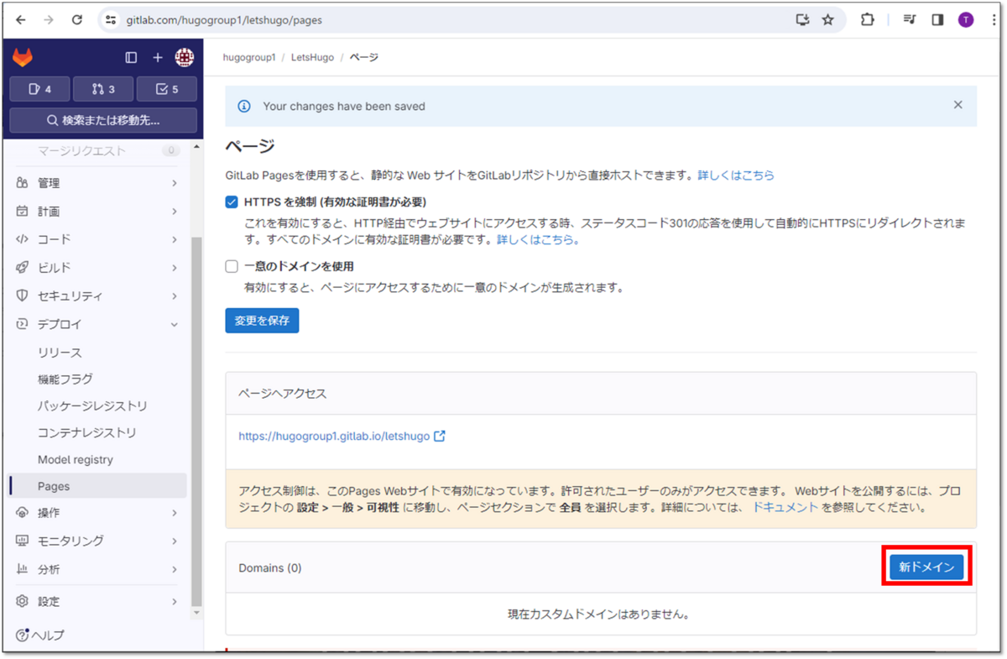
Task: Open https://hugogroup1.gitlab.io/letshugo link
Action: pyautogui.click(x=334, y=437)
